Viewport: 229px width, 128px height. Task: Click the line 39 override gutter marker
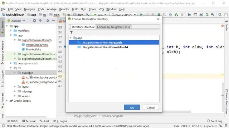click(x=65, y=47)
